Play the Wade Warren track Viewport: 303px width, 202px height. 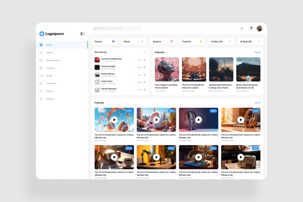pos(145,75)
